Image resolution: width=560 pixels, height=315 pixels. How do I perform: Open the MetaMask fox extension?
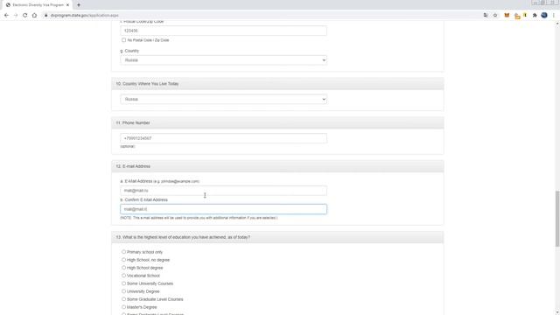point(507,16)
